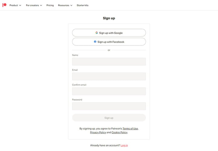Click the grey Sign up submit button
This screenshot has height=151, width=218.
pyautogui.click(x=109, y=118)
